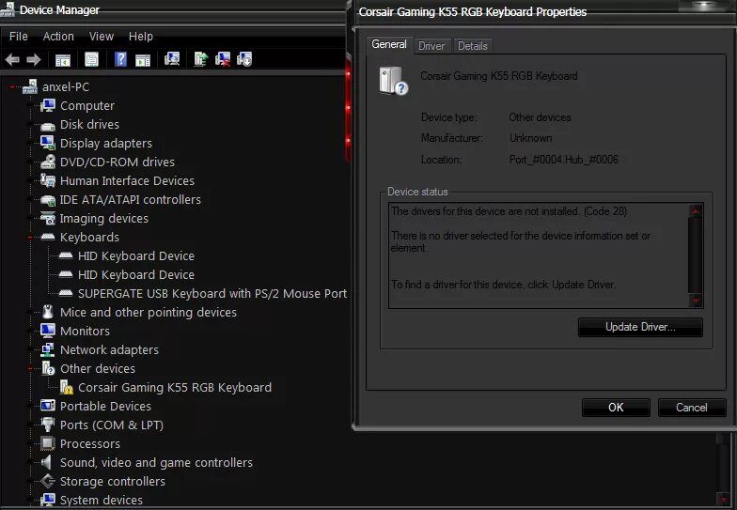This screenshot has width=737, height=510.
Task: Select the Monitors tree item
Action: 85,331
